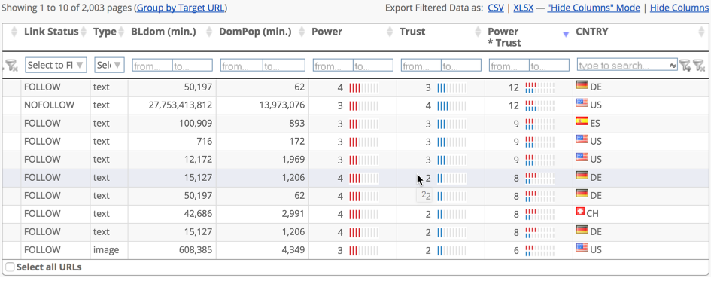Click the Trust "to" filter field
Screen dimensions: 711x284
click(x=460, y=66)
